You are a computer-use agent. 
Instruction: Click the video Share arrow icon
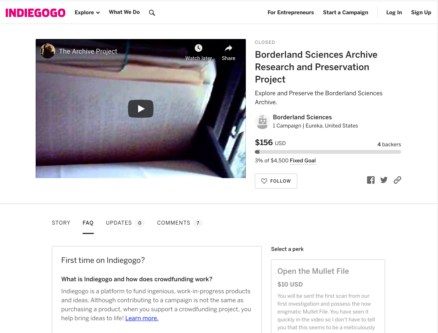tap(229, 48)
